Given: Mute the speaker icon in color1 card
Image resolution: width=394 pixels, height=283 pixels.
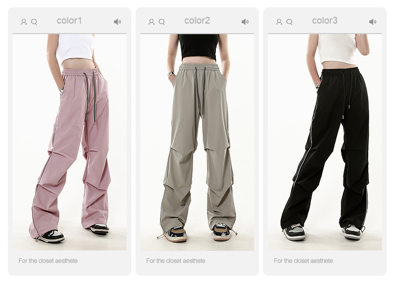Looking at the screenshot, I should coord(117,22).
